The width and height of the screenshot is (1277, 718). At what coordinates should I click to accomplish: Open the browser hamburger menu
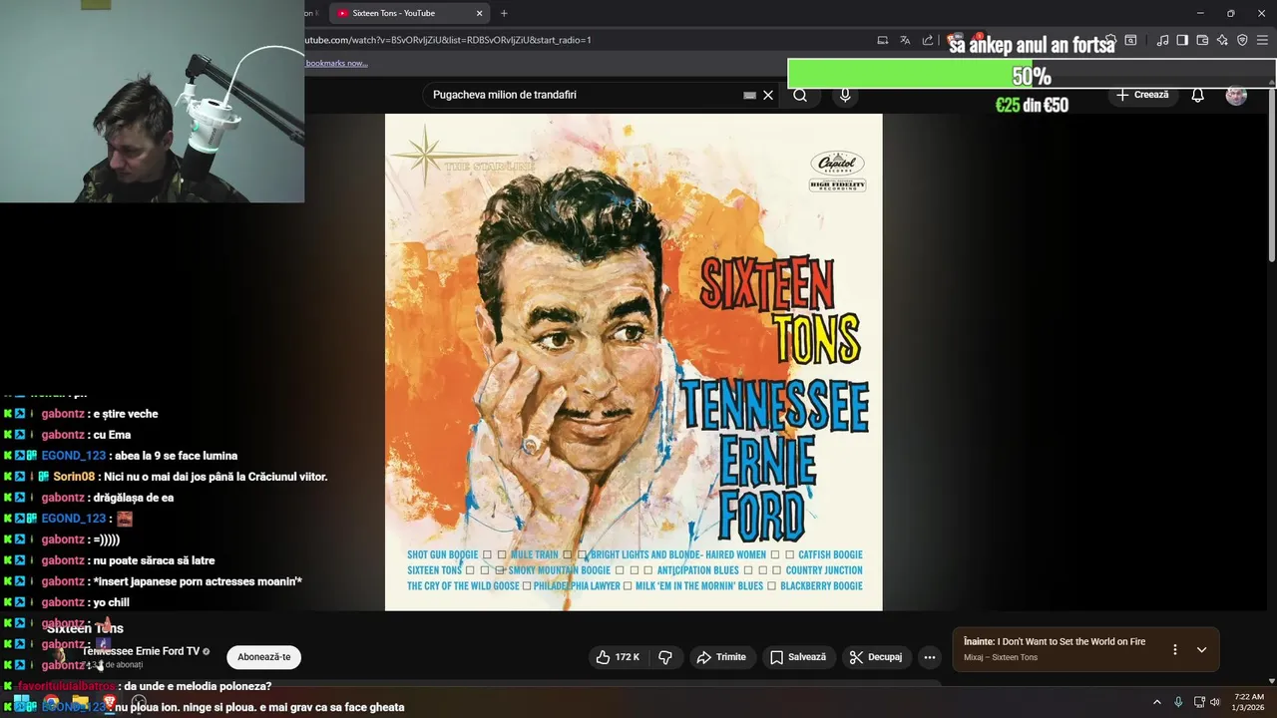click(1263, 40)
